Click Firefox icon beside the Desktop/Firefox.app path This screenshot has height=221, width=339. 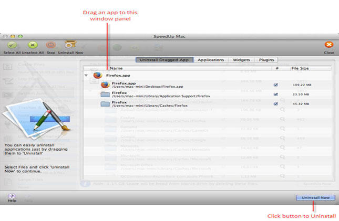pos(105,85)
